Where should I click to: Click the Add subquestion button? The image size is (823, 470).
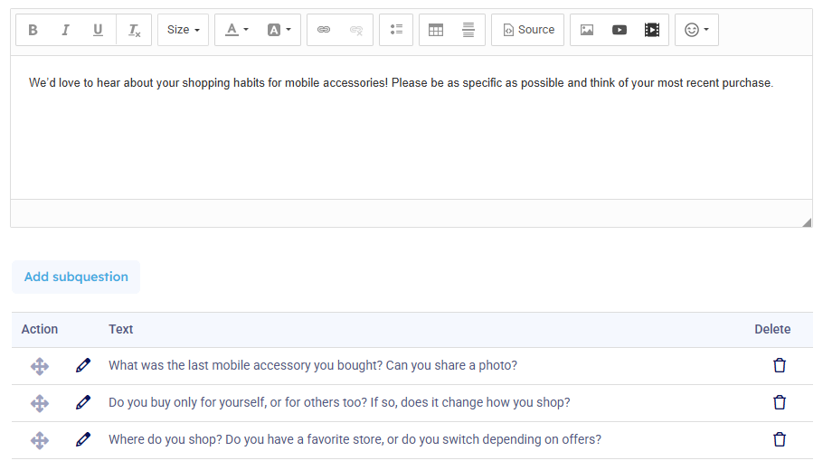[x=76, y=277]
